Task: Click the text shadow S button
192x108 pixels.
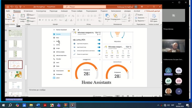Action: (49, 20)
